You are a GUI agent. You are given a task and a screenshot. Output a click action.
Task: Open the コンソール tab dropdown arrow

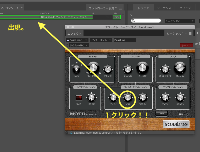(21, 8)
